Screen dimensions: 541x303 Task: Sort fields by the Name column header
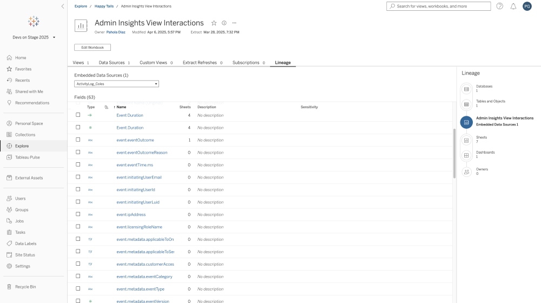click(x=121, y=107)
